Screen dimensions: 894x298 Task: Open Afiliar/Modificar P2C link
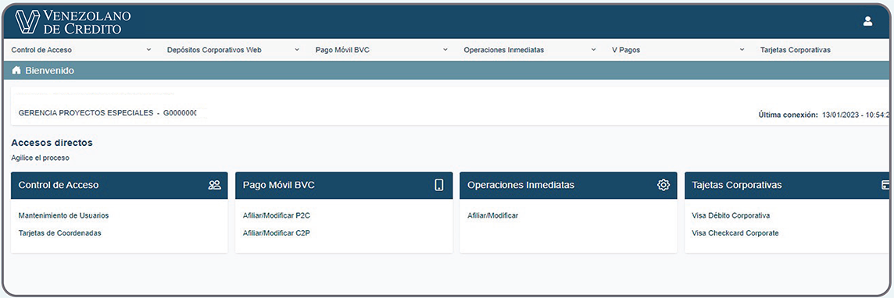click(x=277, y=215)
